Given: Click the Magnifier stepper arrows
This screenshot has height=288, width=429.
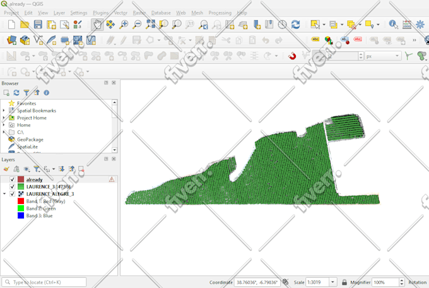Looking at the screenshot, I should click(x=402, y=282).
